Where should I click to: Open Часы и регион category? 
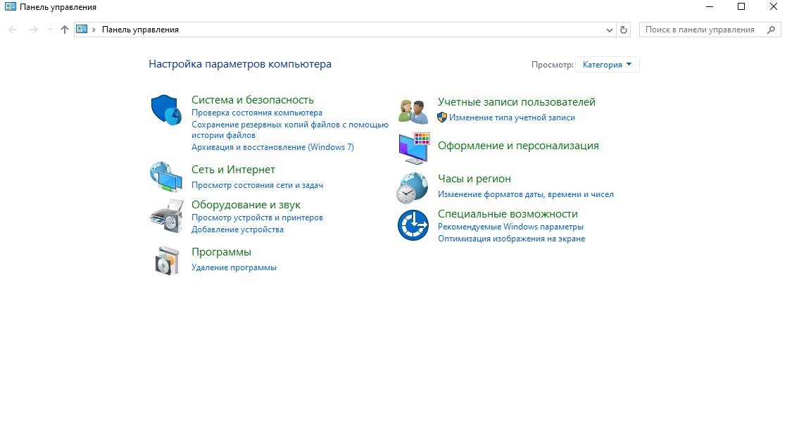click(x=474, y=179)
